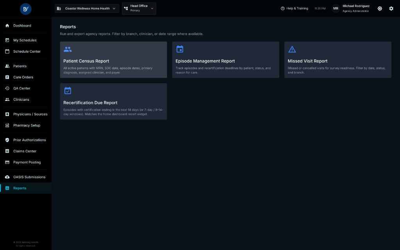Click the Schedule Center calendar icon
The height and width of the screenshot is (250, 400).
(x=7, y=51)
